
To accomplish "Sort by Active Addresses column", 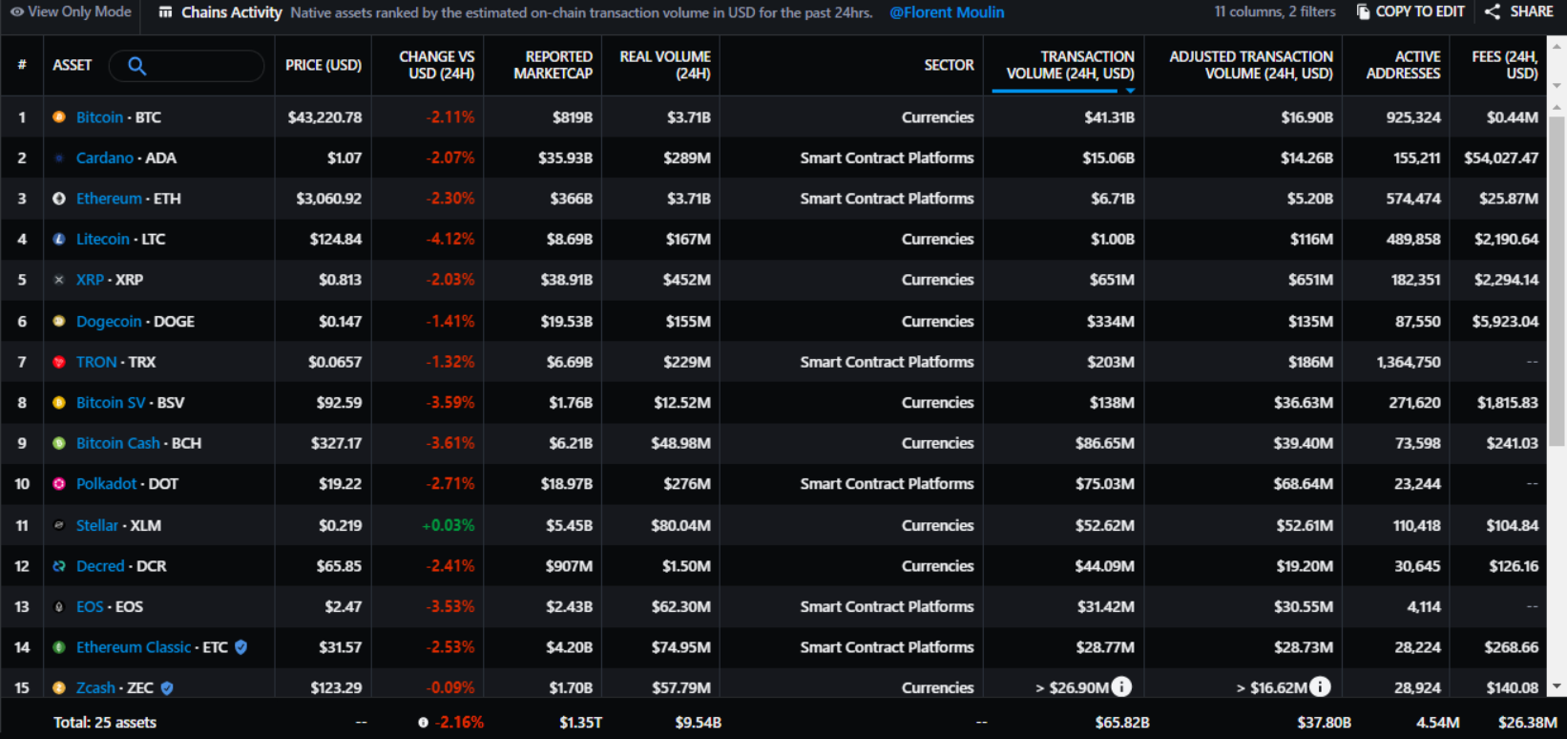I will [1403, 65].
